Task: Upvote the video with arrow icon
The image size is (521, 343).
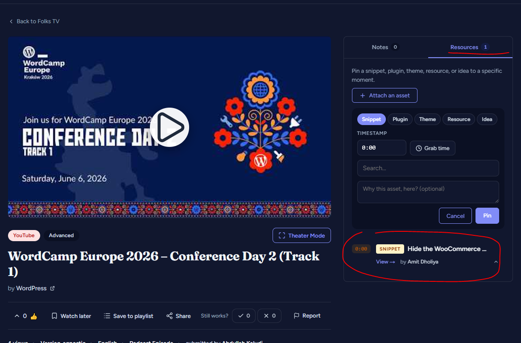Action: point(17,316)
